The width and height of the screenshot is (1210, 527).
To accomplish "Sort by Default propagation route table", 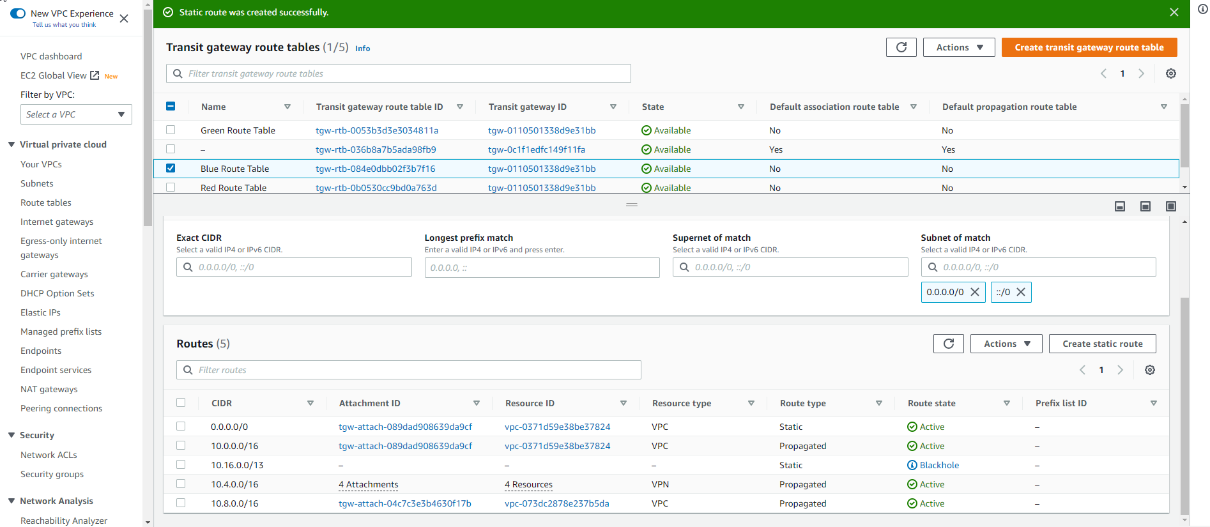I will point(1163,107).
